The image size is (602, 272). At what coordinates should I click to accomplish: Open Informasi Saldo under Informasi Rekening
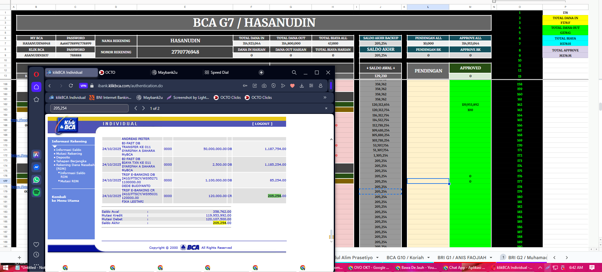pyautogui.click(x=69, y=150)
